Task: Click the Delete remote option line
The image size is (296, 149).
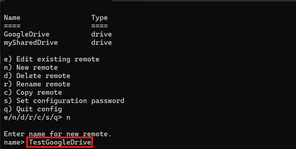Action: [37, 76]
